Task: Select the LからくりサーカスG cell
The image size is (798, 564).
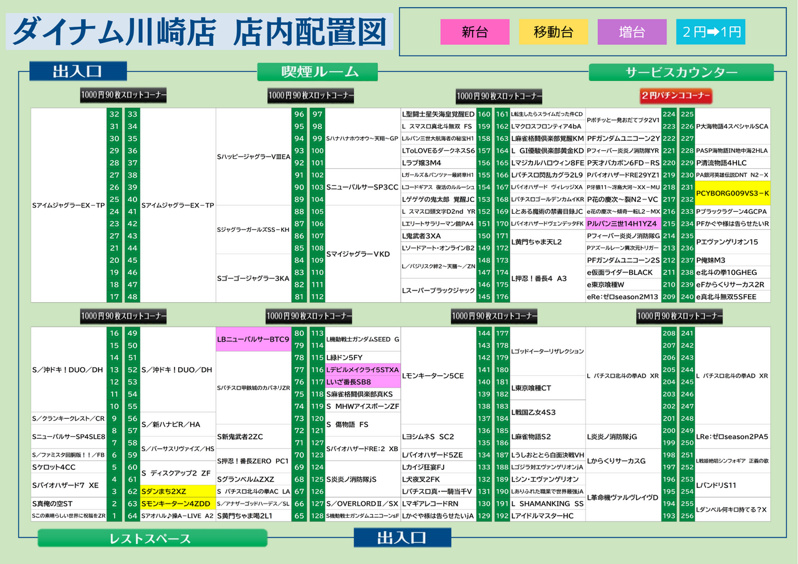Action: point(623,461)
